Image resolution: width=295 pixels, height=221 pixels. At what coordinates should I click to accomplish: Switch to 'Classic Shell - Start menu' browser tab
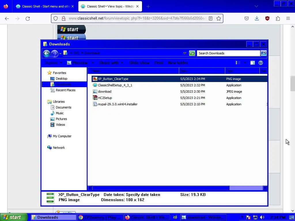(x=44, y=6)
